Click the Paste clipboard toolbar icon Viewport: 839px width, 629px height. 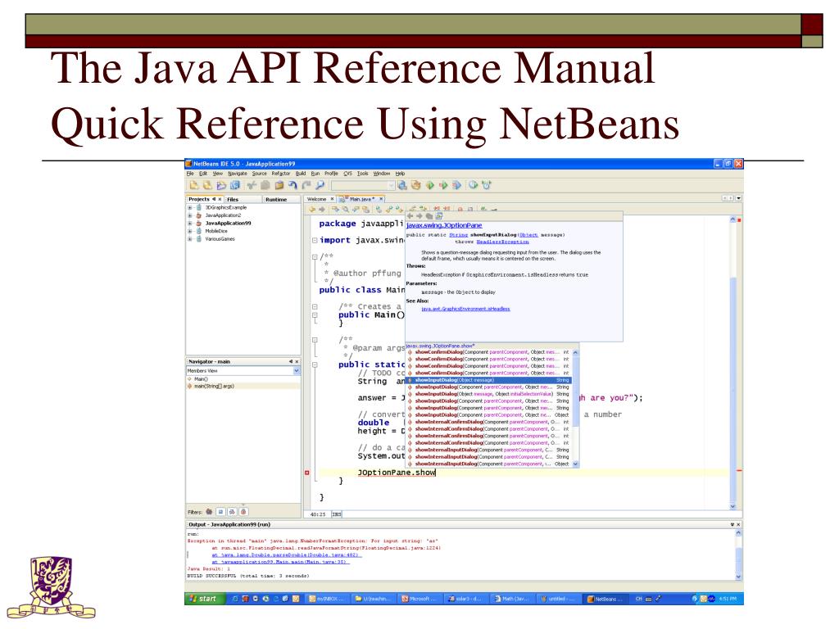point(279,186)
